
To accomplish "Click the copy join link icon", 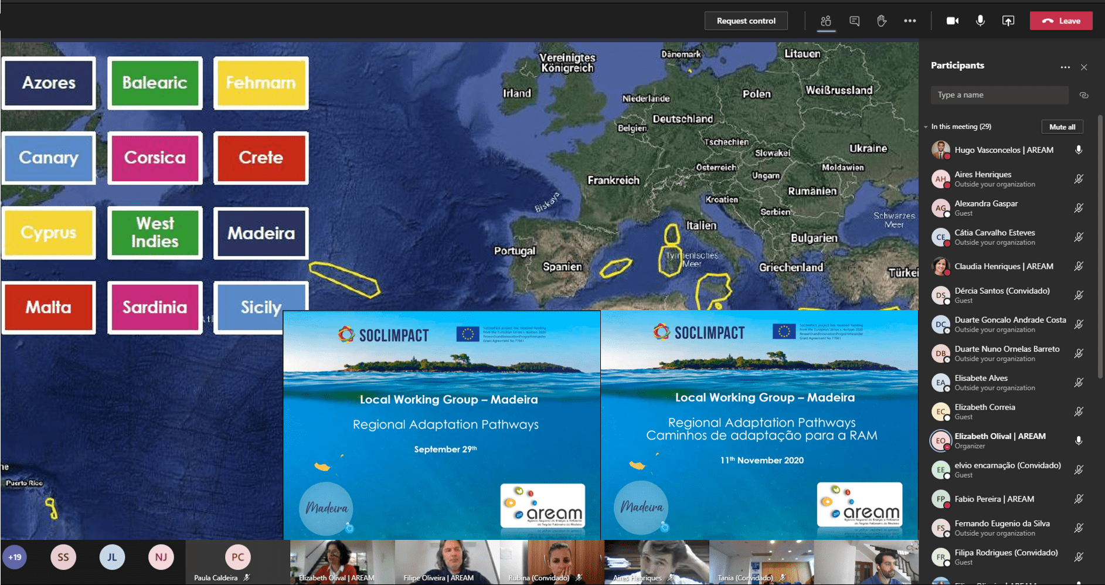I will point(1084,95).
